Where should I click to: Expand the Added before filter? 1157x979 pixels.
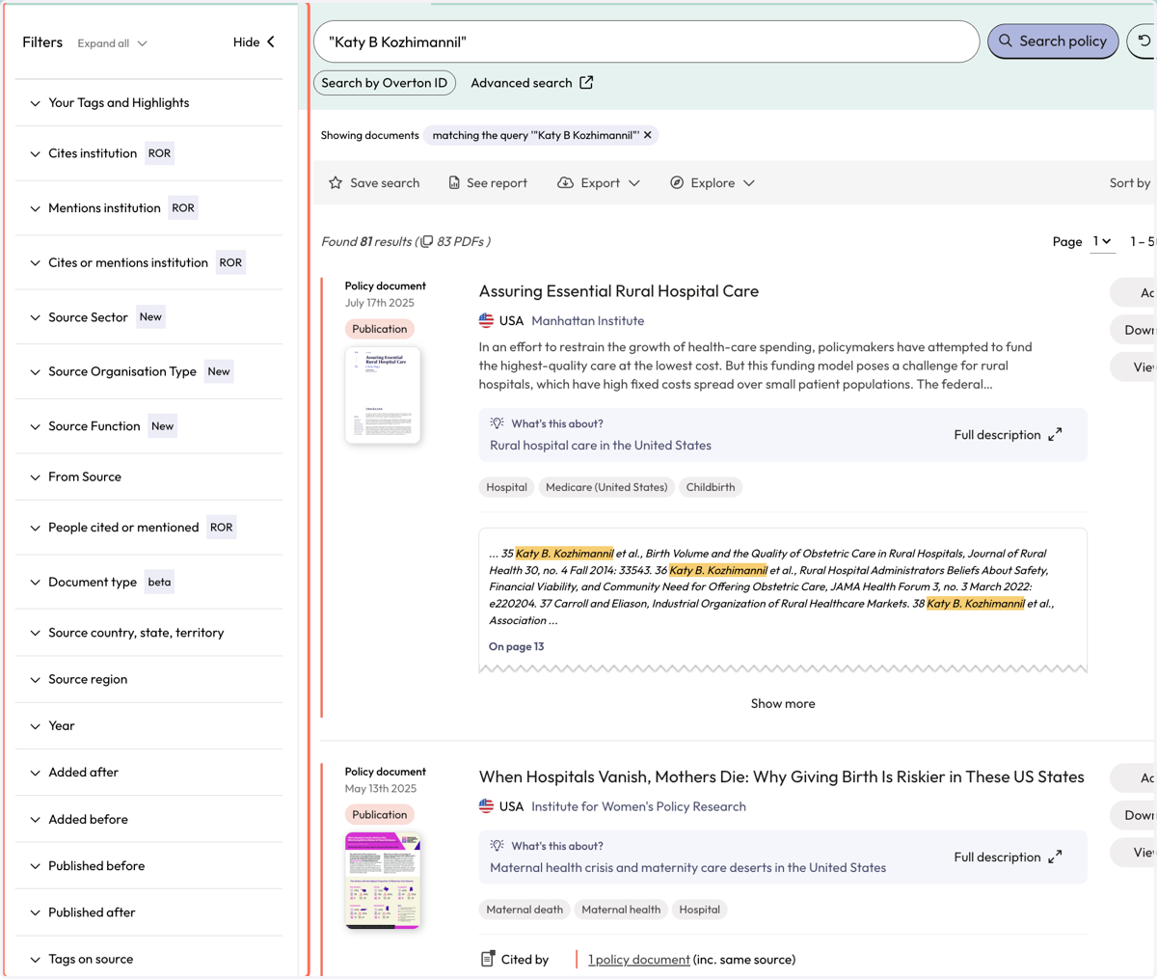[149, 820]
